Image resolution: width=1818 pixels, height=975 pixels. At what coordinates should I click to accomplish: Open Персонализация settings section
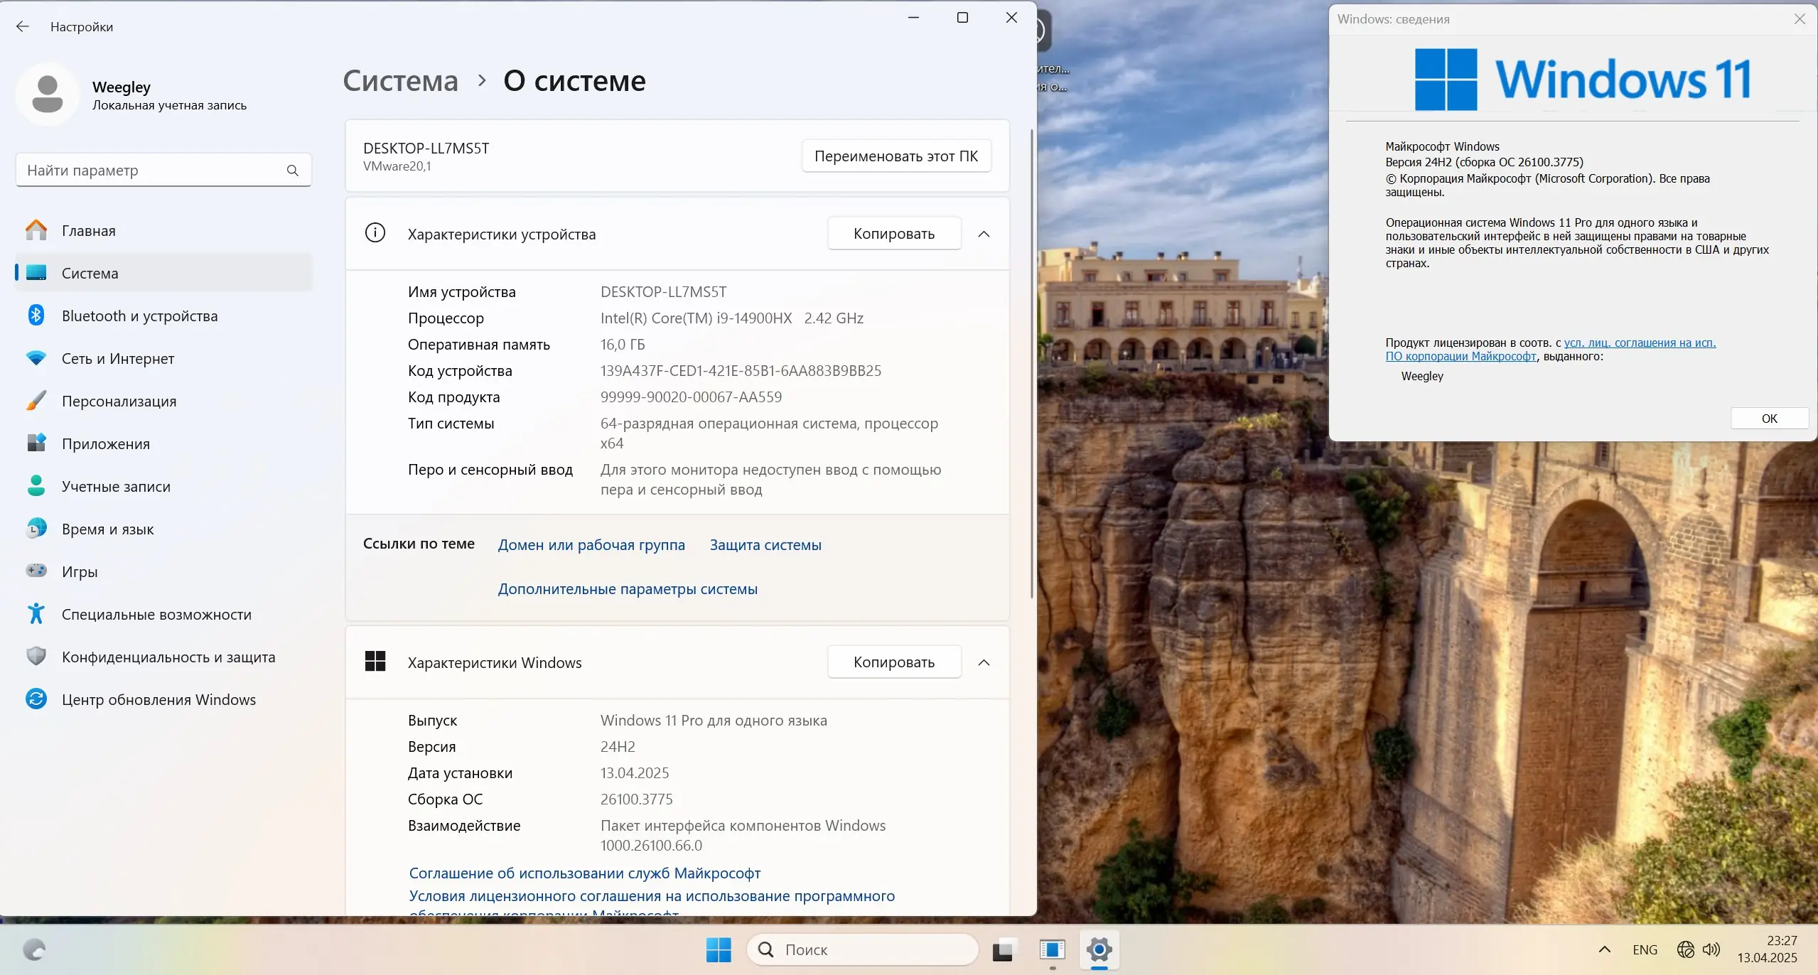tap(118, 401)
